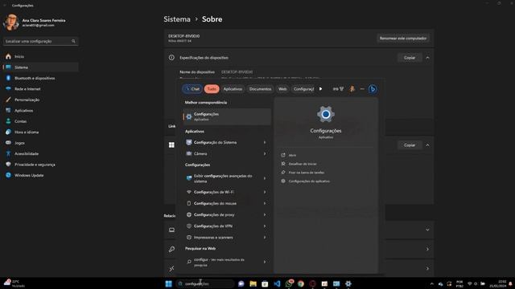Collapse the Windows specifications section chevron

pos(427,145)
